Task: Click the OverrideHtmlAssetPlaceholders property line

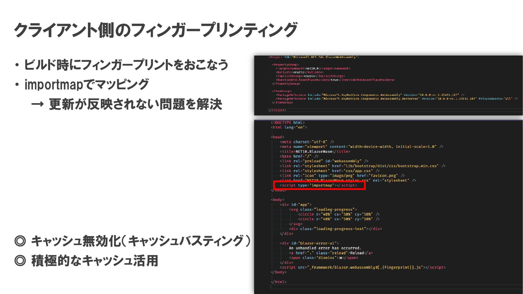Action: pyautogui.click(x=335, y=80)
